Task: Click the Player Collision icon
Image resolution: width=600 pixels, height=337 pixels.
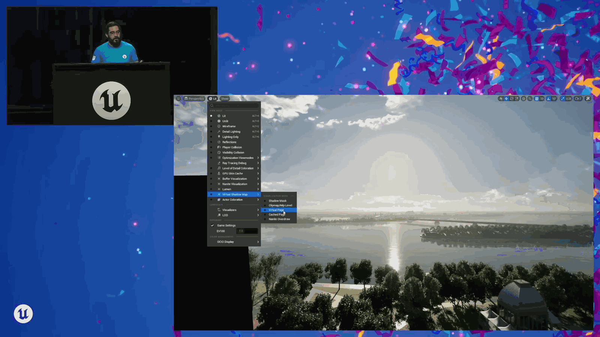Action: (219, 147)
